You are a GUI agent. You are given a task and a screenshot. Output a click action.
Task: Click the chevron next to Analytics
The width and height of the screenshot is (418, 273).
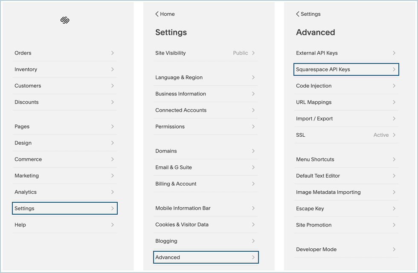pyautogui.click(x=113, y=192)
